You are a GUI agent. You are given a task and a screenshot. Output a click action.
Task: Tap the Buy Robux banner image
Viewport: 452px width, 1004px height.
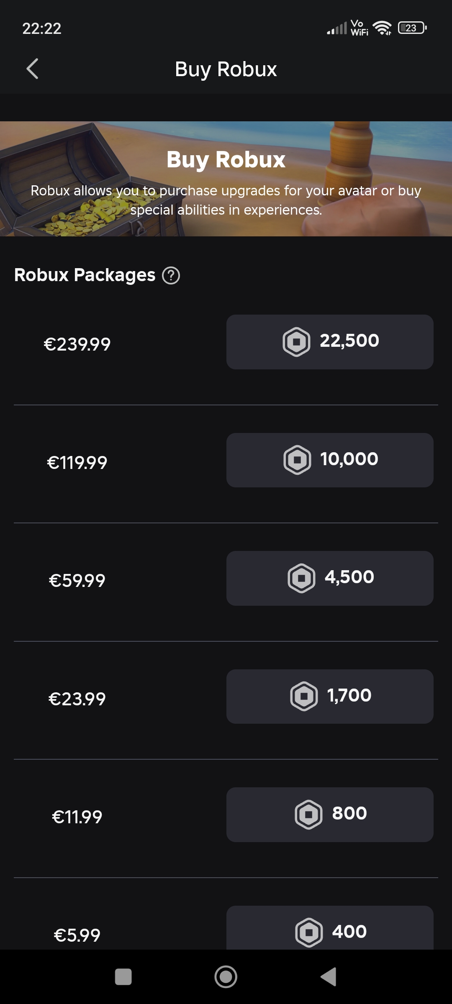[226, 179]
